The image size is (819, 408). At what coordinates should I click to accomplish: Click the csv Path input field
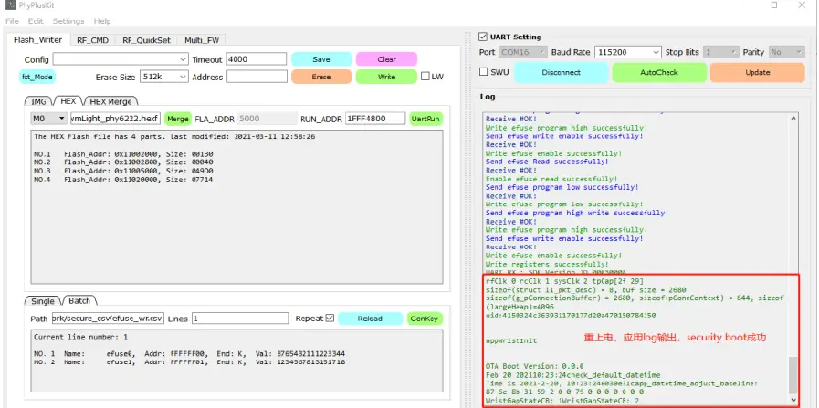point(108,319)
